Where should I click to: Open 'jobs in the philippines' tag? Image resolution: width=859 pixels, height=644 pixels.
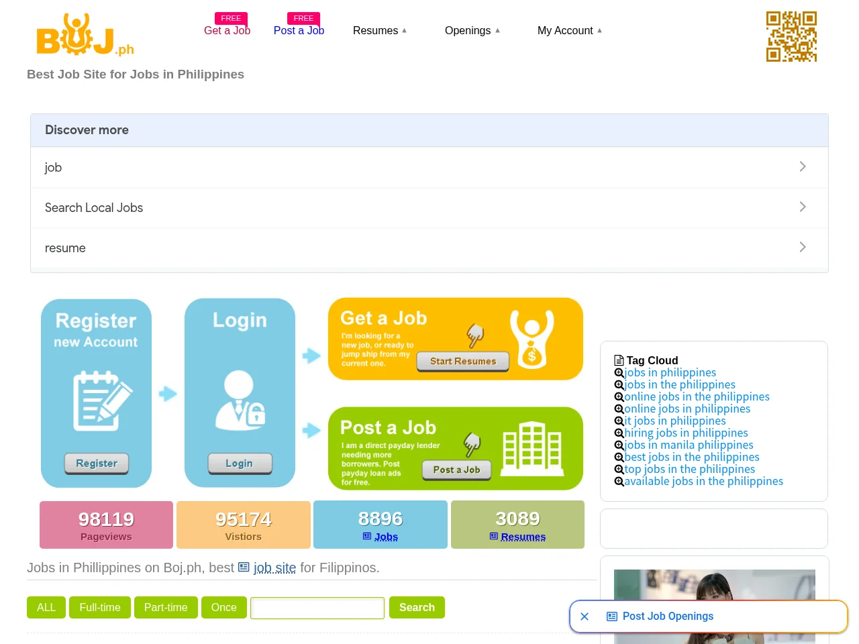pos(680,385)
